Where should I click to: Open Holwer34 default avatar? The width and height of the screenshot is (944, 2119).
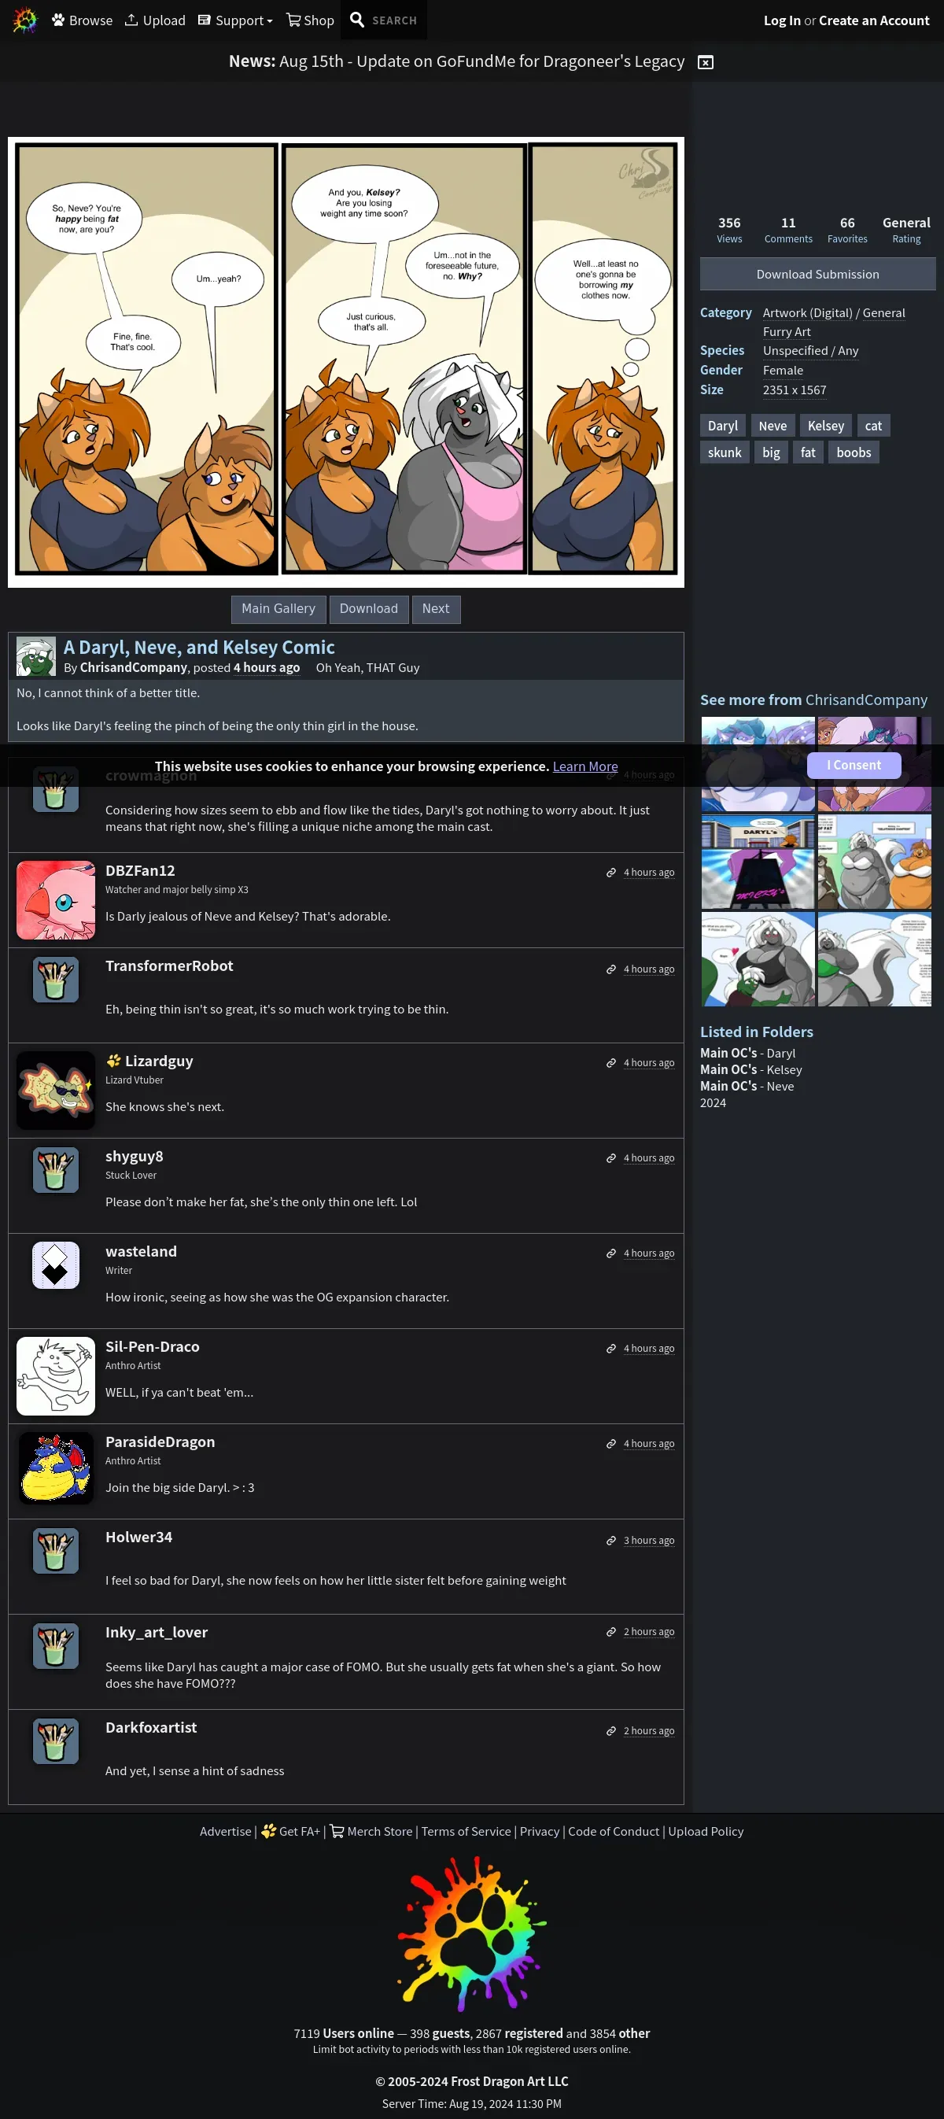[x=56, y=1551]
